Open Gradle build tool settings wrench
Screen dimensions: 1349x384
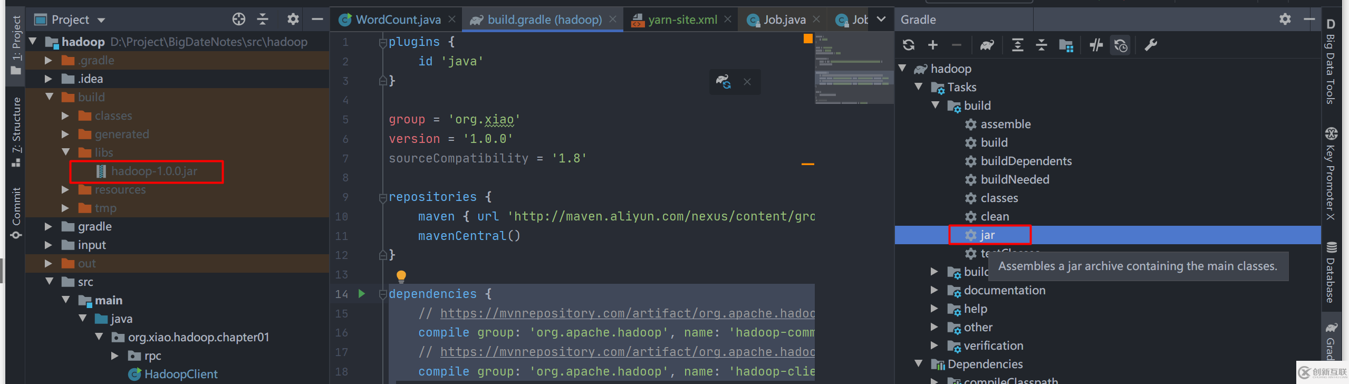1150,45
